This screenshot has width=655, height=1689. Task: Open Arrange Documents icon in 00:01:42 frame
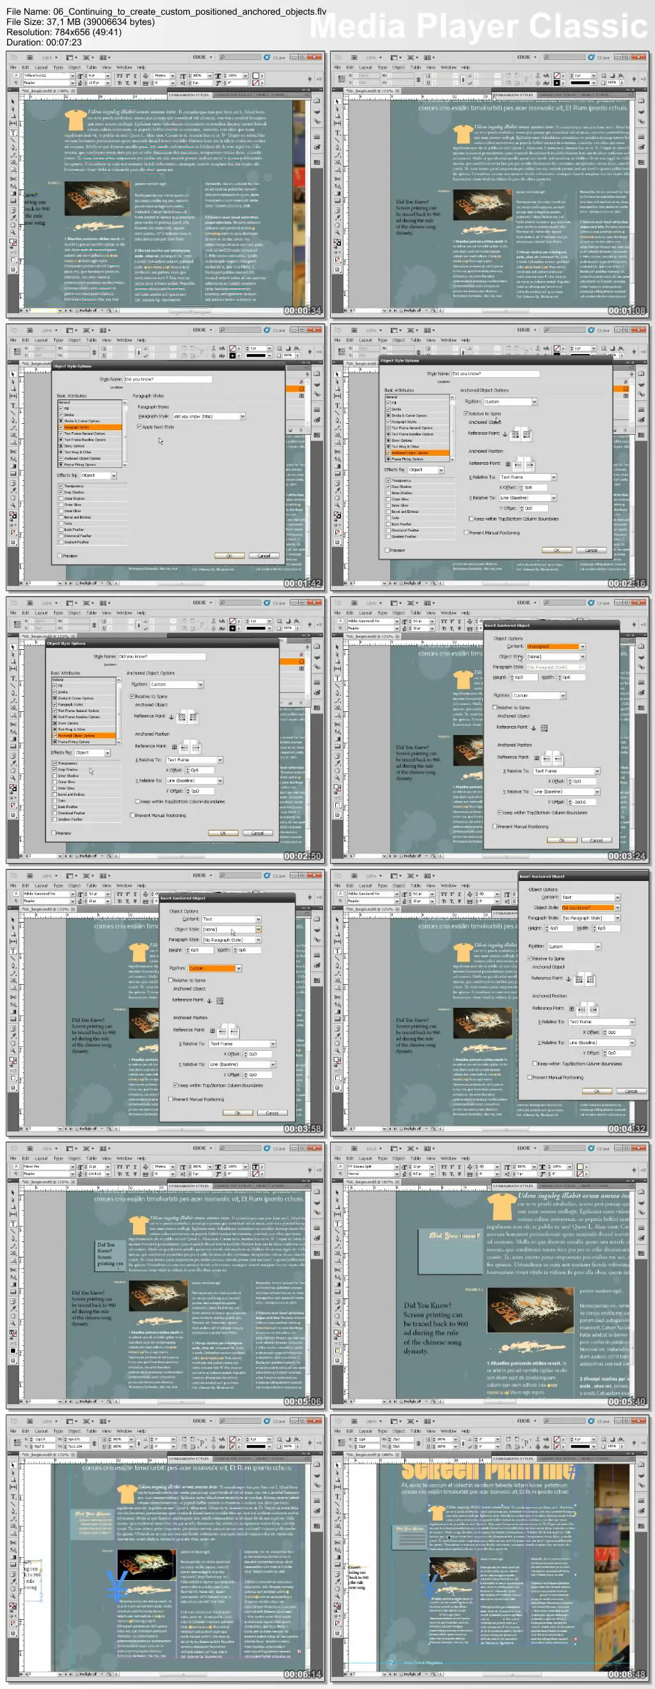click(105, 331)
